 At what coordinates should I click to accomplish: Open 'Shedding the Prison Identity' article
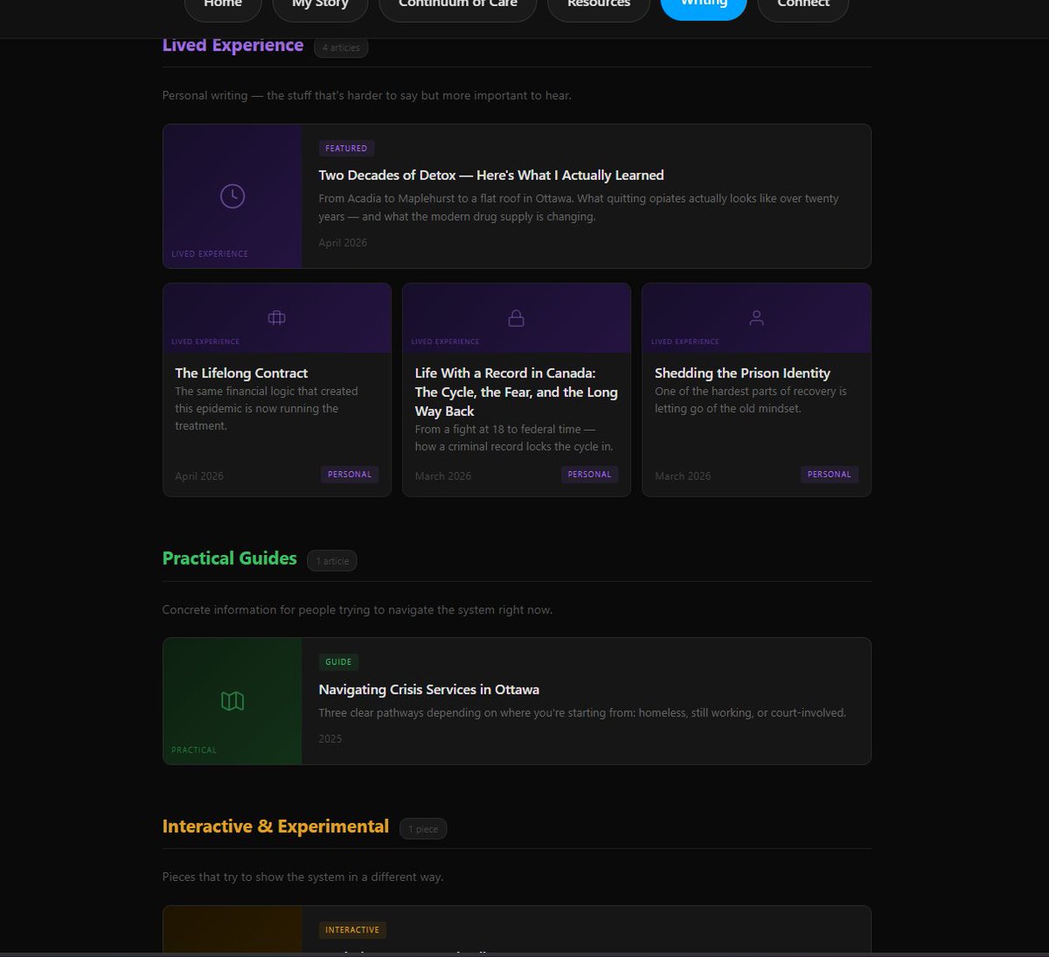(742, 373)
